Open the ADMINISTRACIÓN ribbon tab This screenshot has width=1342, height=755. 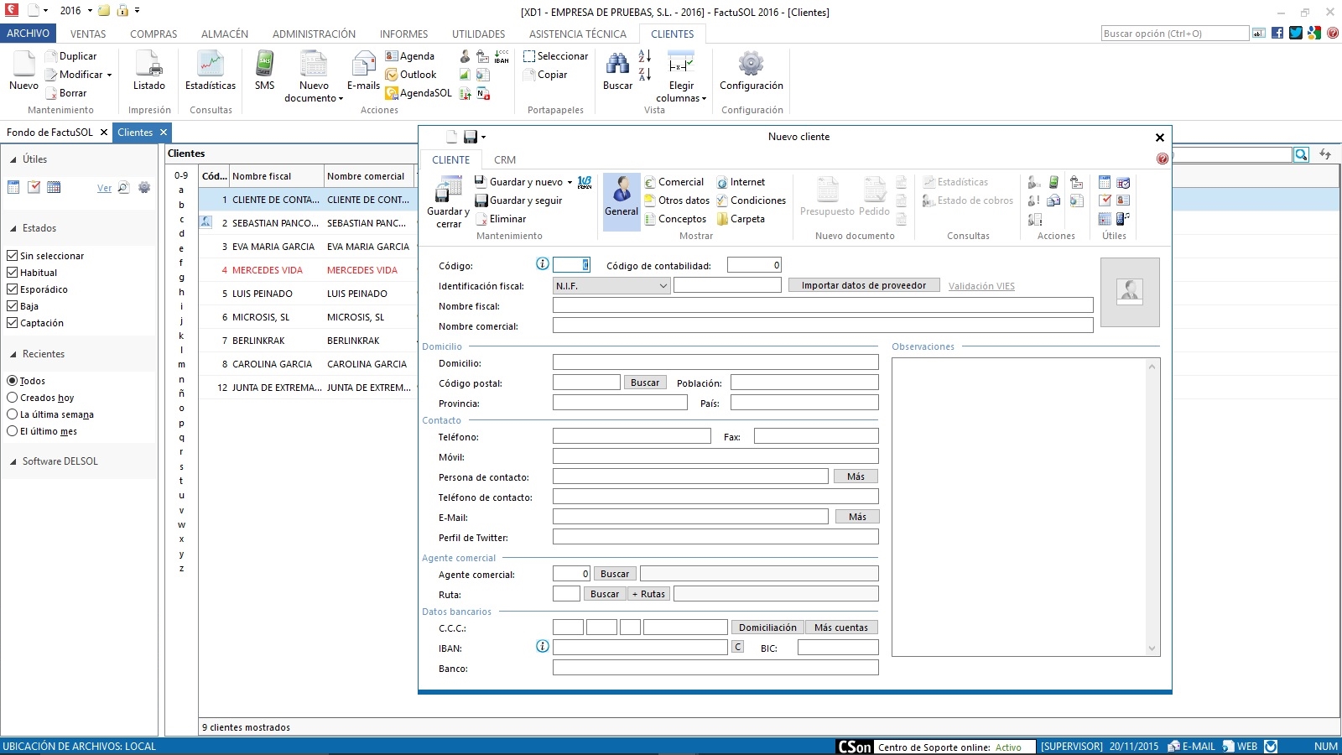pyautogui.click(x=314, y=34)
